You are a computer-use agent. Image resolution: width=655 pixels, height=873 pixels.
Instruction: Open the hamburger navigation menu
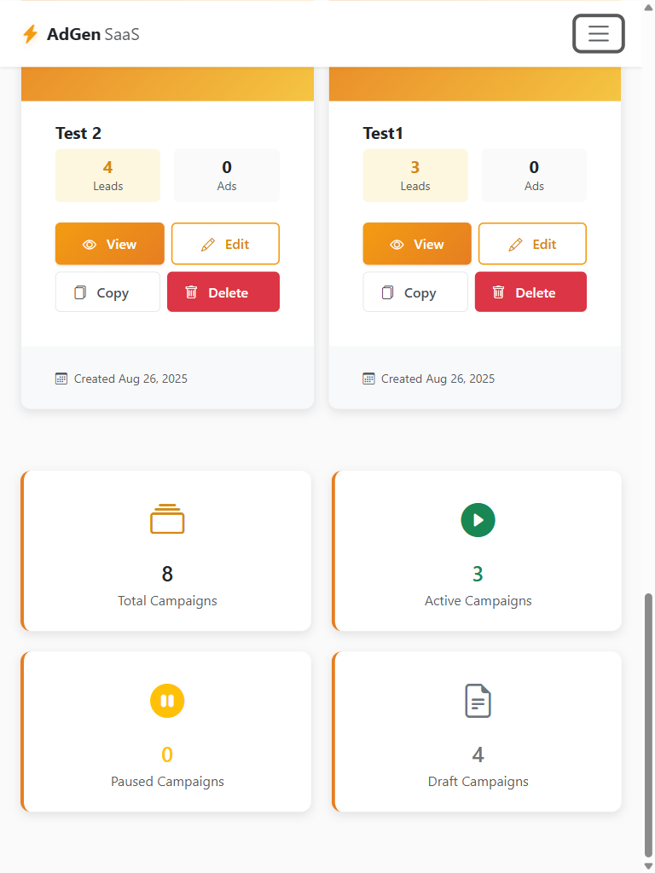pos(598,34)
